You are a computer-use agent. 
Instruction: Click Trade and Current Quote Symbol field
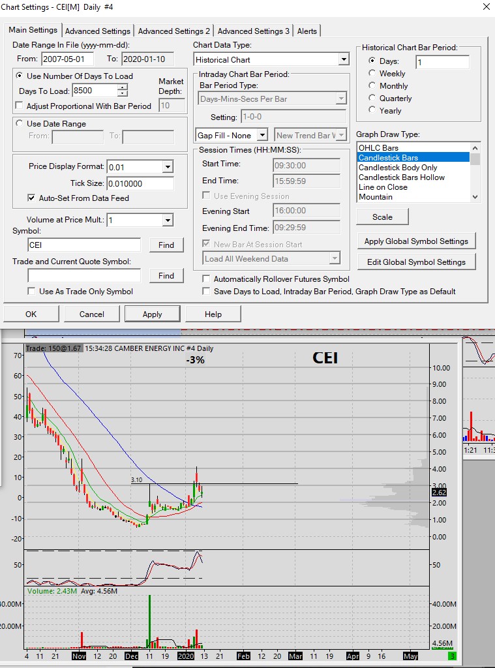84,276
